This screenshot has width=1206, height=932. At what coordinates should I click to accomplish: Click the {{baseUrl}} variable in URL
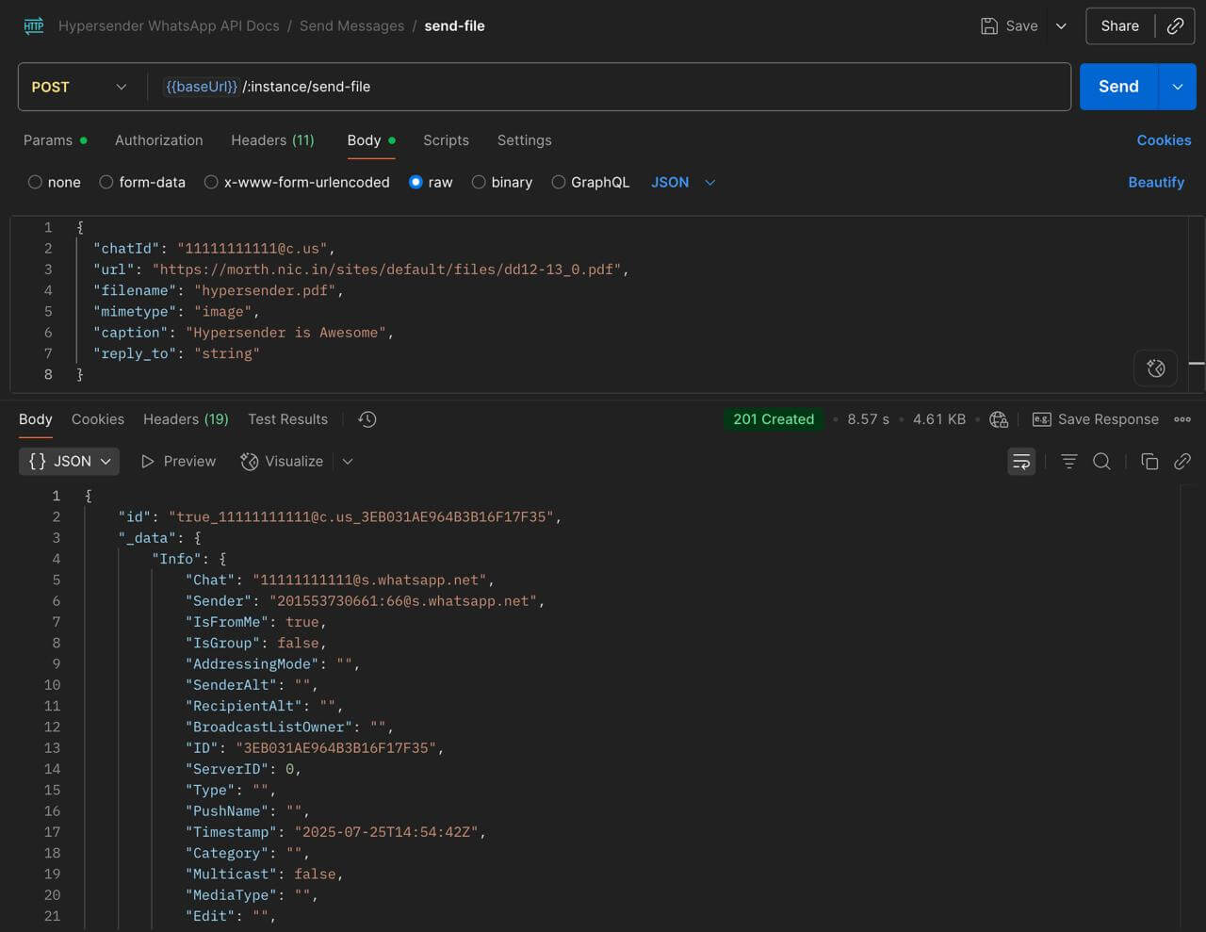click(x=202, y=87)
